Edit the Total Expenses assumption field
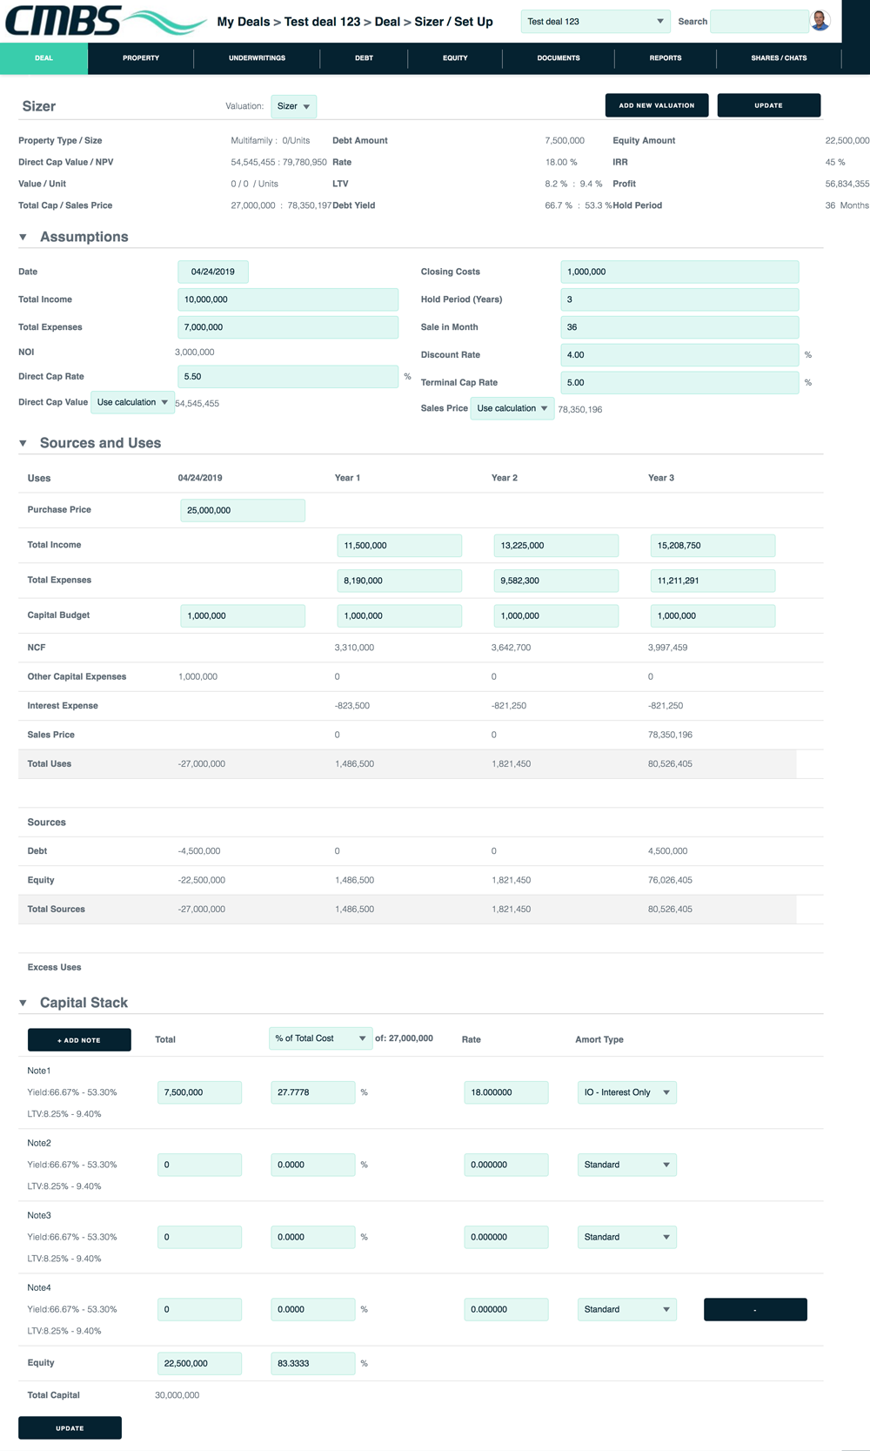This screenshot has width=870, height=1451. pos(288,327)
